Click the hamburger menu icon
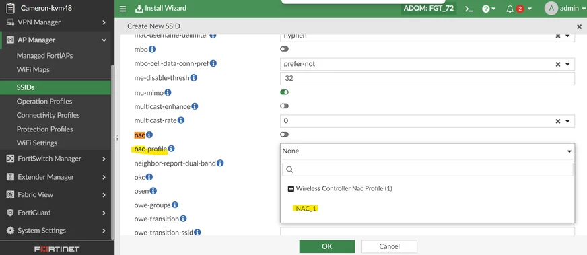This screenshot has height=255, width=587. [x=123, y=9]
